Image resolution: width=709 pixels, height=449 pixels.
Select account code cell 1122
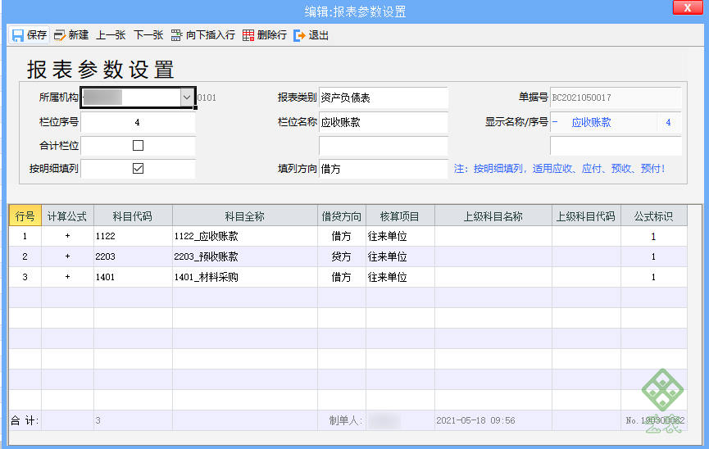coord(133,236)
